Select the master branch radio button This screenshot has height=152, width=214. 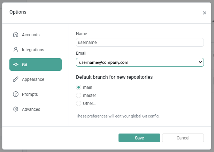(x=79, y=95)
